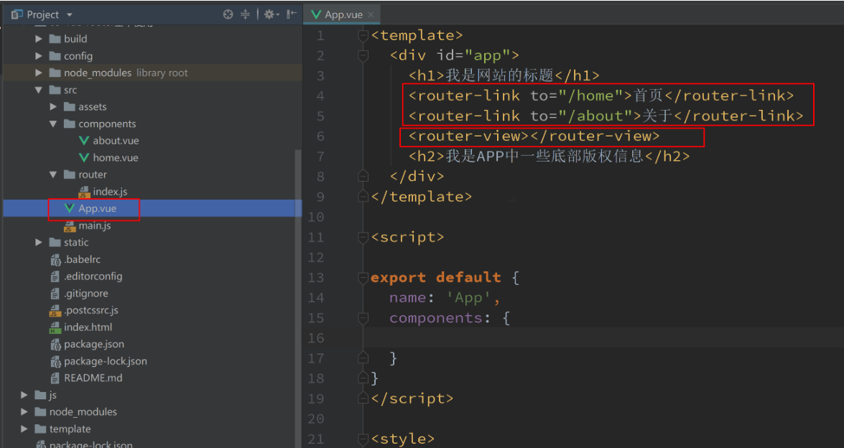This screenshot has height=448, width=844.
Task: Click the h1 title line in the editor
Action: (504, 75)
